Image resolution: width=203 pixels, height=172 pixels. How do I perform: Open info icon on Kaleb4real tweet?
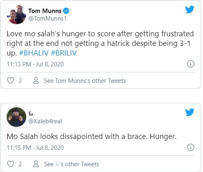[191, 147]
